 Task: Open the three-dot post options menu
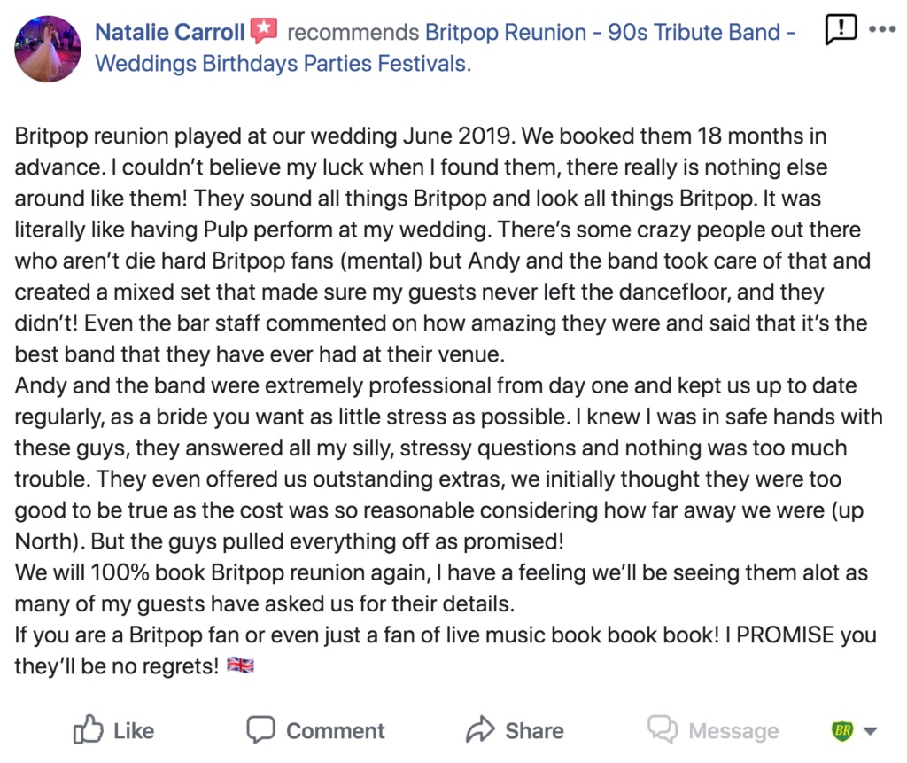click(x=882, y=29)
